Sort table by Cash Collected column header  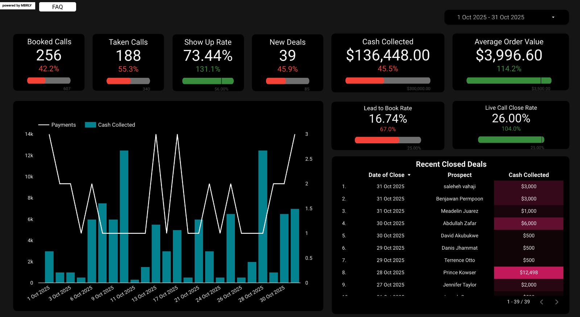529,175
